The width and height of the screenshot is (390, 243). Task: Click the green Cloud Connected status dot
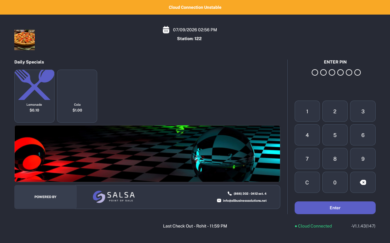click(x=296, y=226)
